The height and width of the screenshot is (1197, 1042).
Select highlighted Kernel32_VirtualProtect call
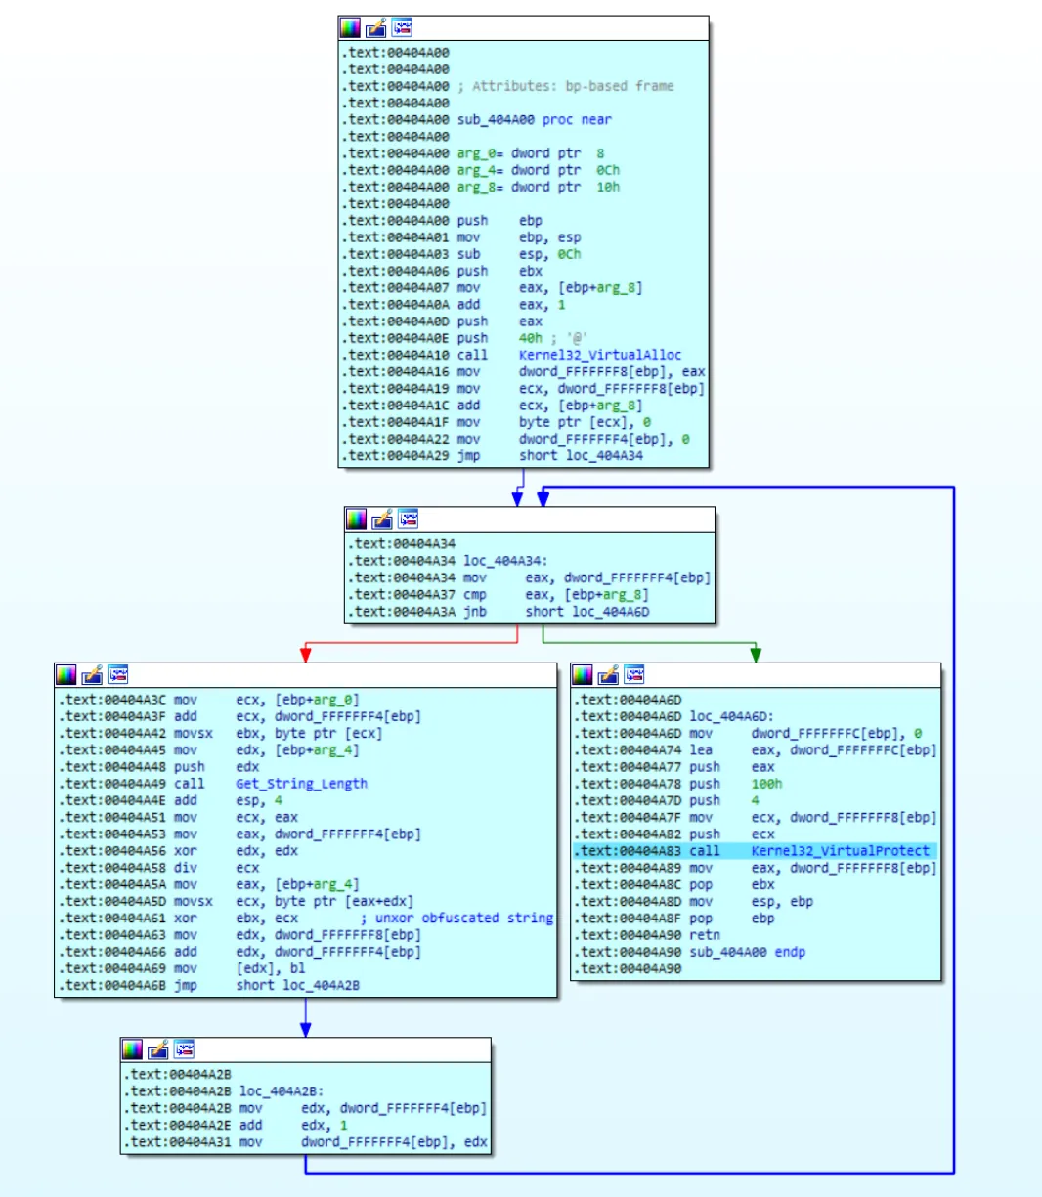pyautogui.click(x=756, y=851)
